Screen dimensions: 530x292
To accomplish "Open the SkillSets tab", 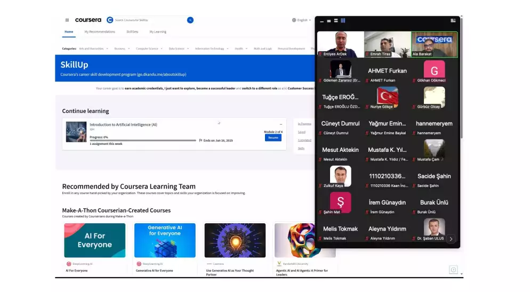I will click(132, 32).
